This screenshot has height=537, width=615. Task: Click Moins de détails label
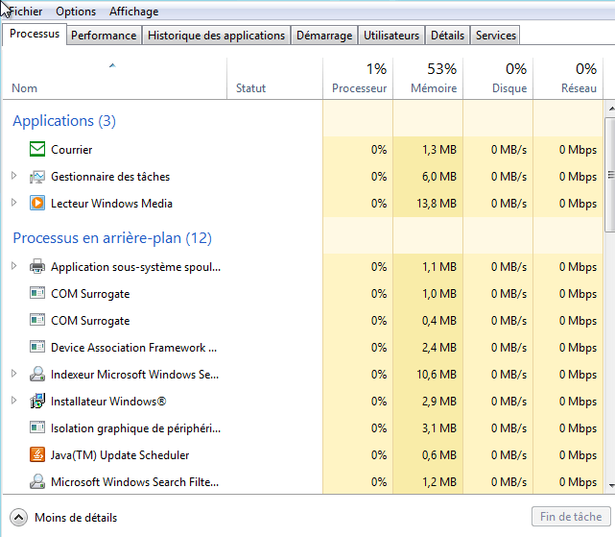76,518
